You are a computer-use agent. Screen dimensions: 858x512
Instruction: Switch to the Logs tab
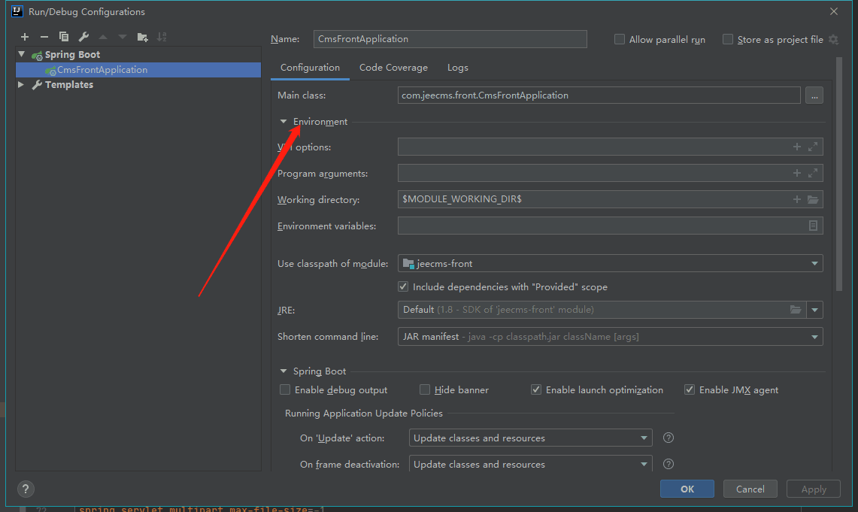(x=457, y=68)
